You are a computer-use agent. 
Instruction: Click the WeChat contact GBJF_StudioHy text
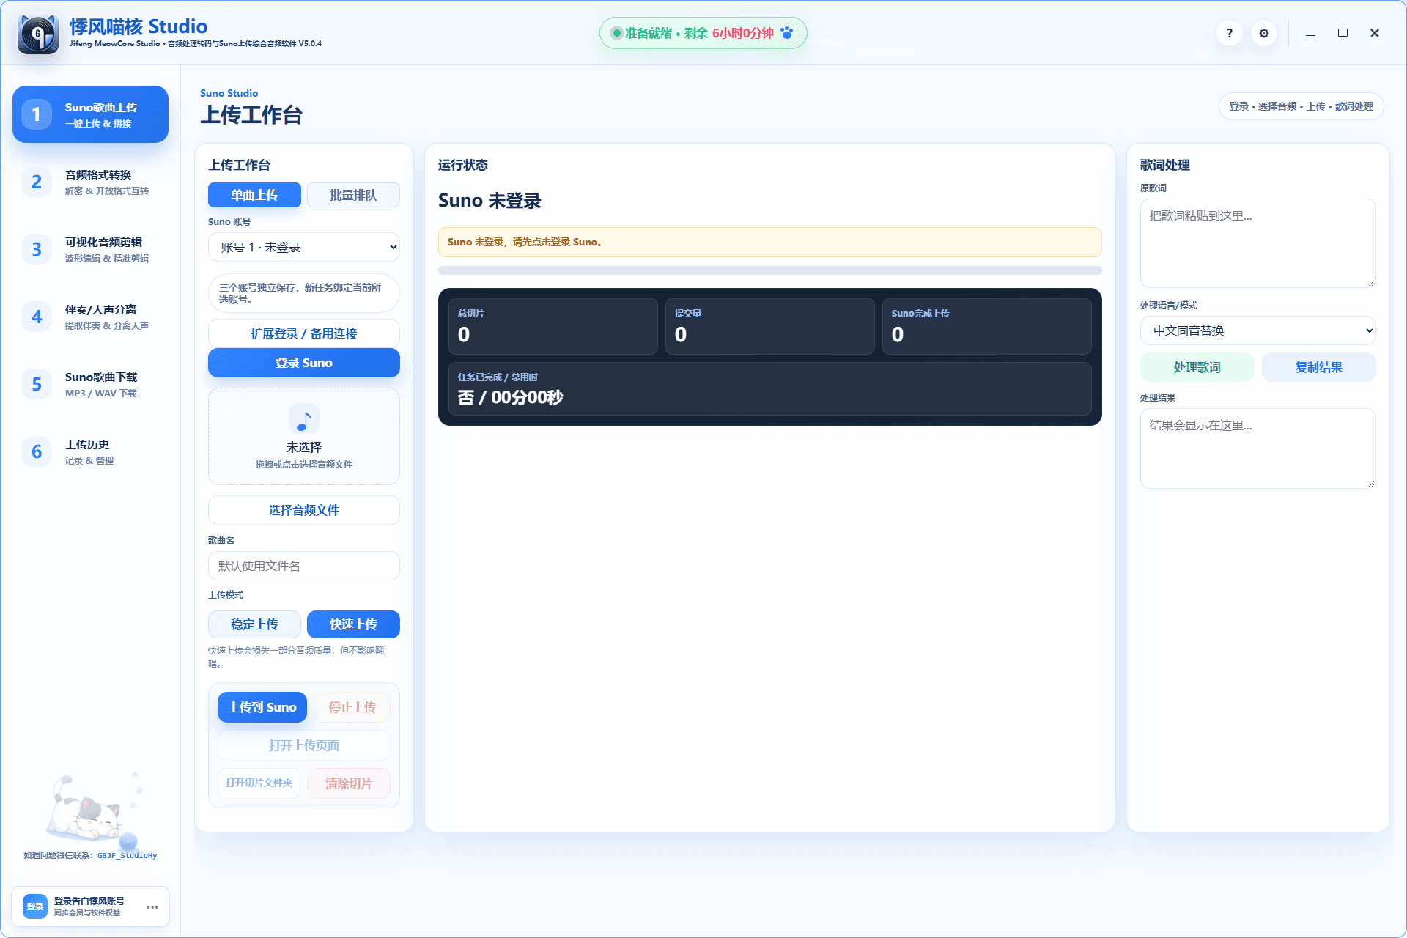pos(128,855)
